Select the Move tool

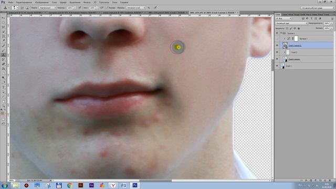(x=4, y=18)
